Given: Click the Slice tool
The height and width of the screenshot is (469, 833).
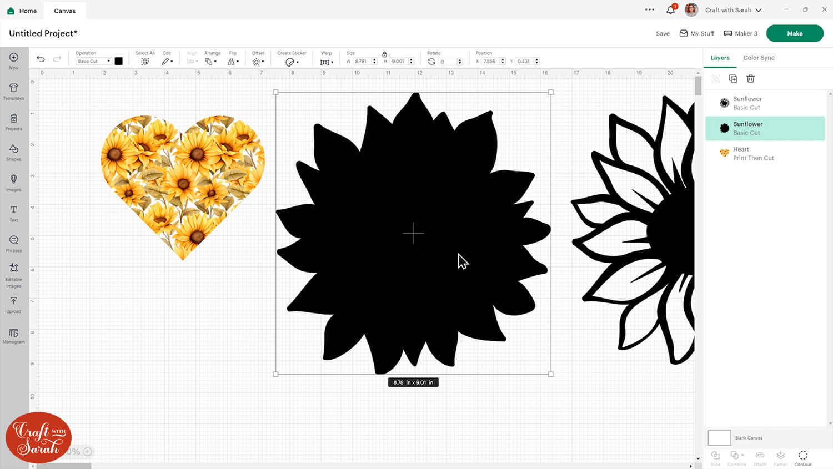Looking at the screenshot, I should point(715,458).
